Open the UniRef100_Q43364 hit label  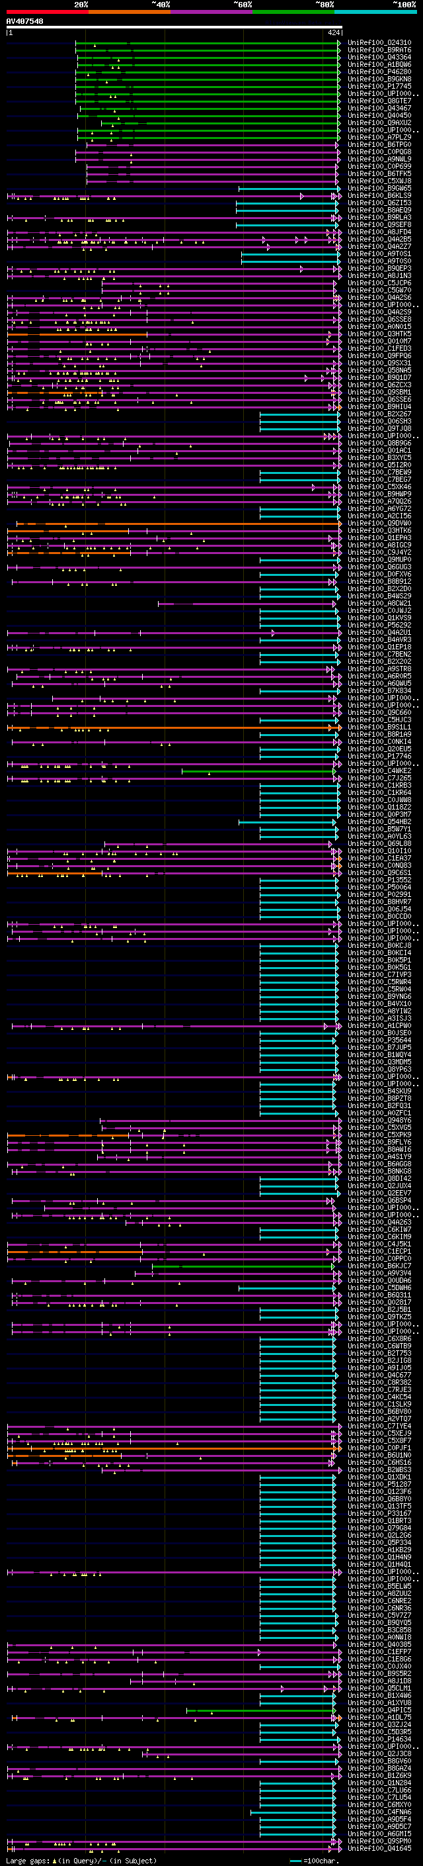pos(379,57)
